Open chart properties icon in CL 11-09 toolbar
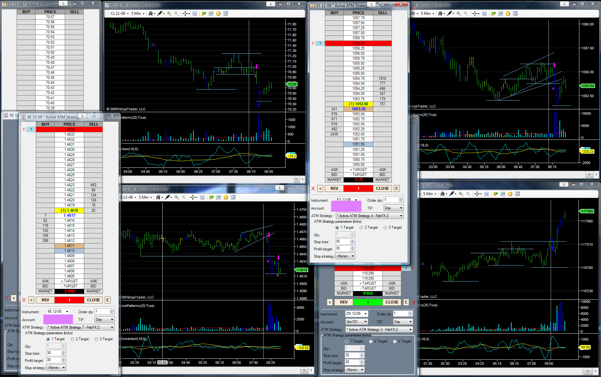The width and height of the screenshot is (601, 377). coord(225,14)
